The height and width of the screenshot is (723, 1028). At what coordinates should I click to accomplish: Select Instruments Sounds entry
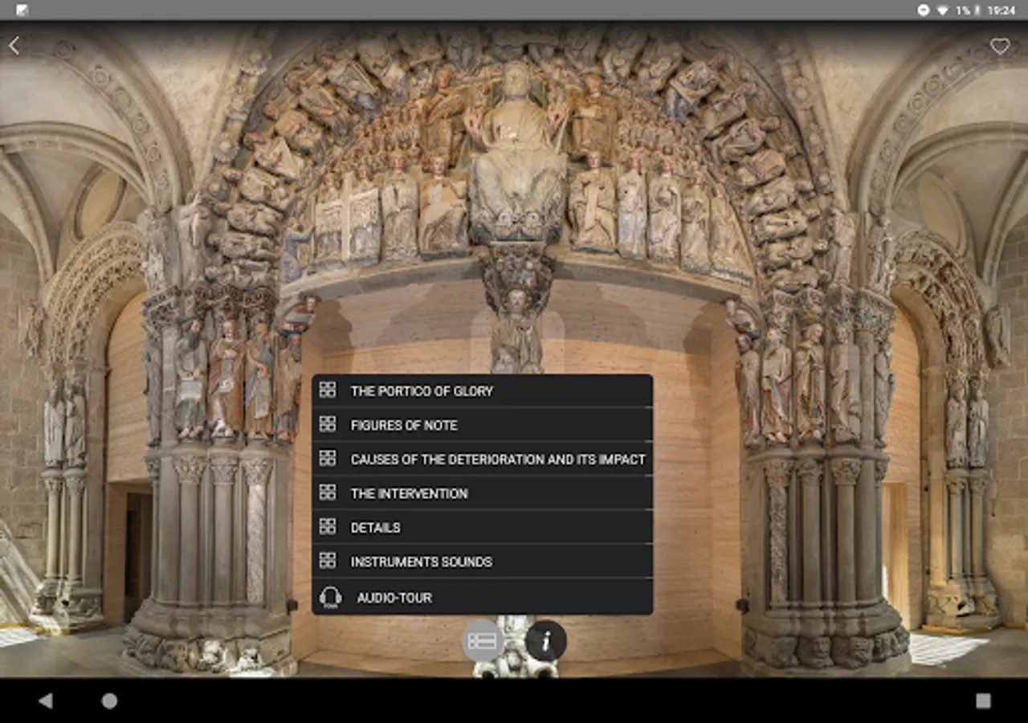point(482,562)
